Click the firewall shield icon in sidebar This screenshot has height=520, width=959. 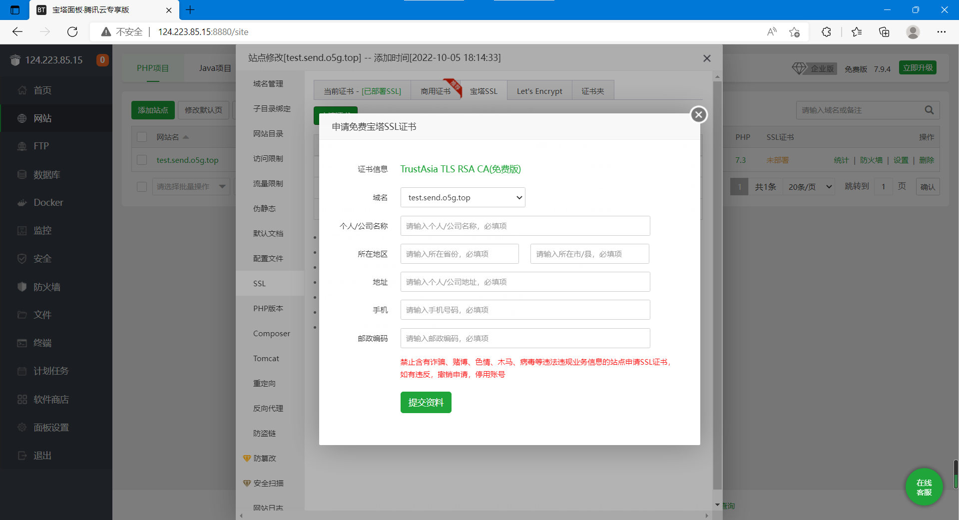[22, 287]
